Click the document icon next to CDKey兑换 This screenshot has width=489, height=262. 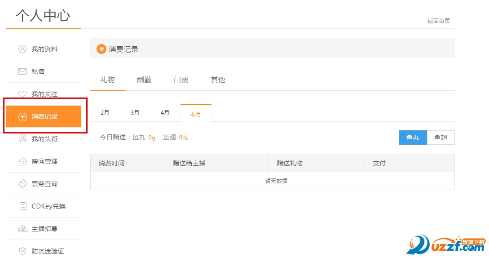click(22, 206)
